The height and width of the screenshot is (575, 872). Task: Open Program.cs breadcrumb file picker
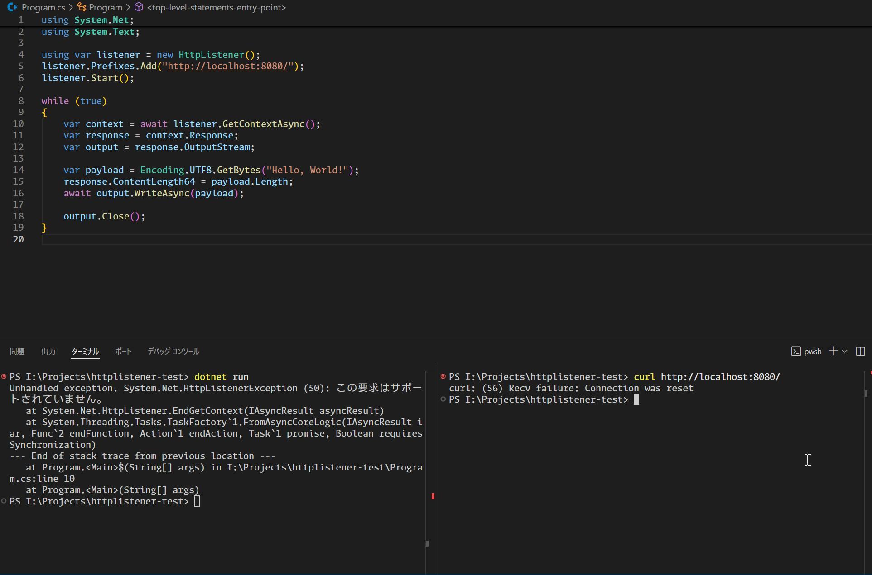point(43,7)
